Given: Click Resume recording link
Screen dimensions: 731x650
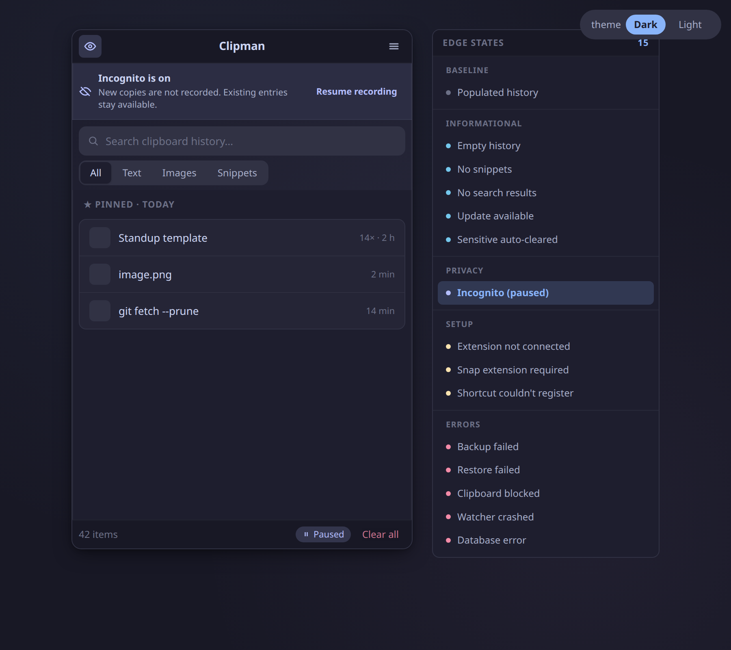Looking at the screenshot, I should (357, 91).
